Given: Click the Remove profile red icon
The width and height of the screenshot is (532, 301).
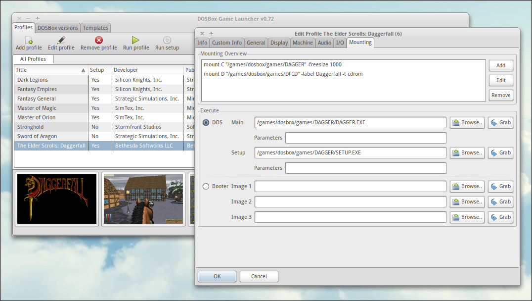Looking at the screenshot, I should coord(99,41).
